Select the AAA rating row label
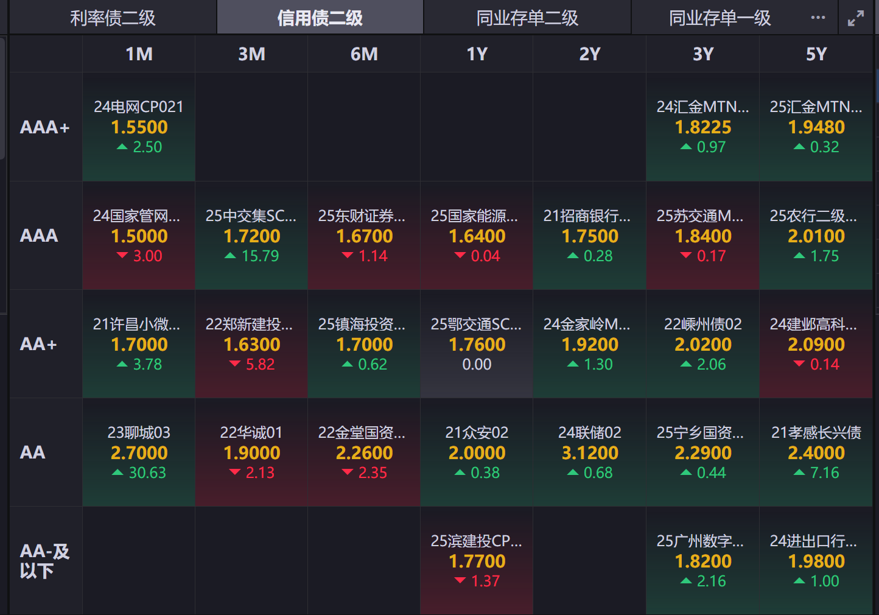Viewport: 879px width, 615px height. pyautogui.click(x=39, y=236)
